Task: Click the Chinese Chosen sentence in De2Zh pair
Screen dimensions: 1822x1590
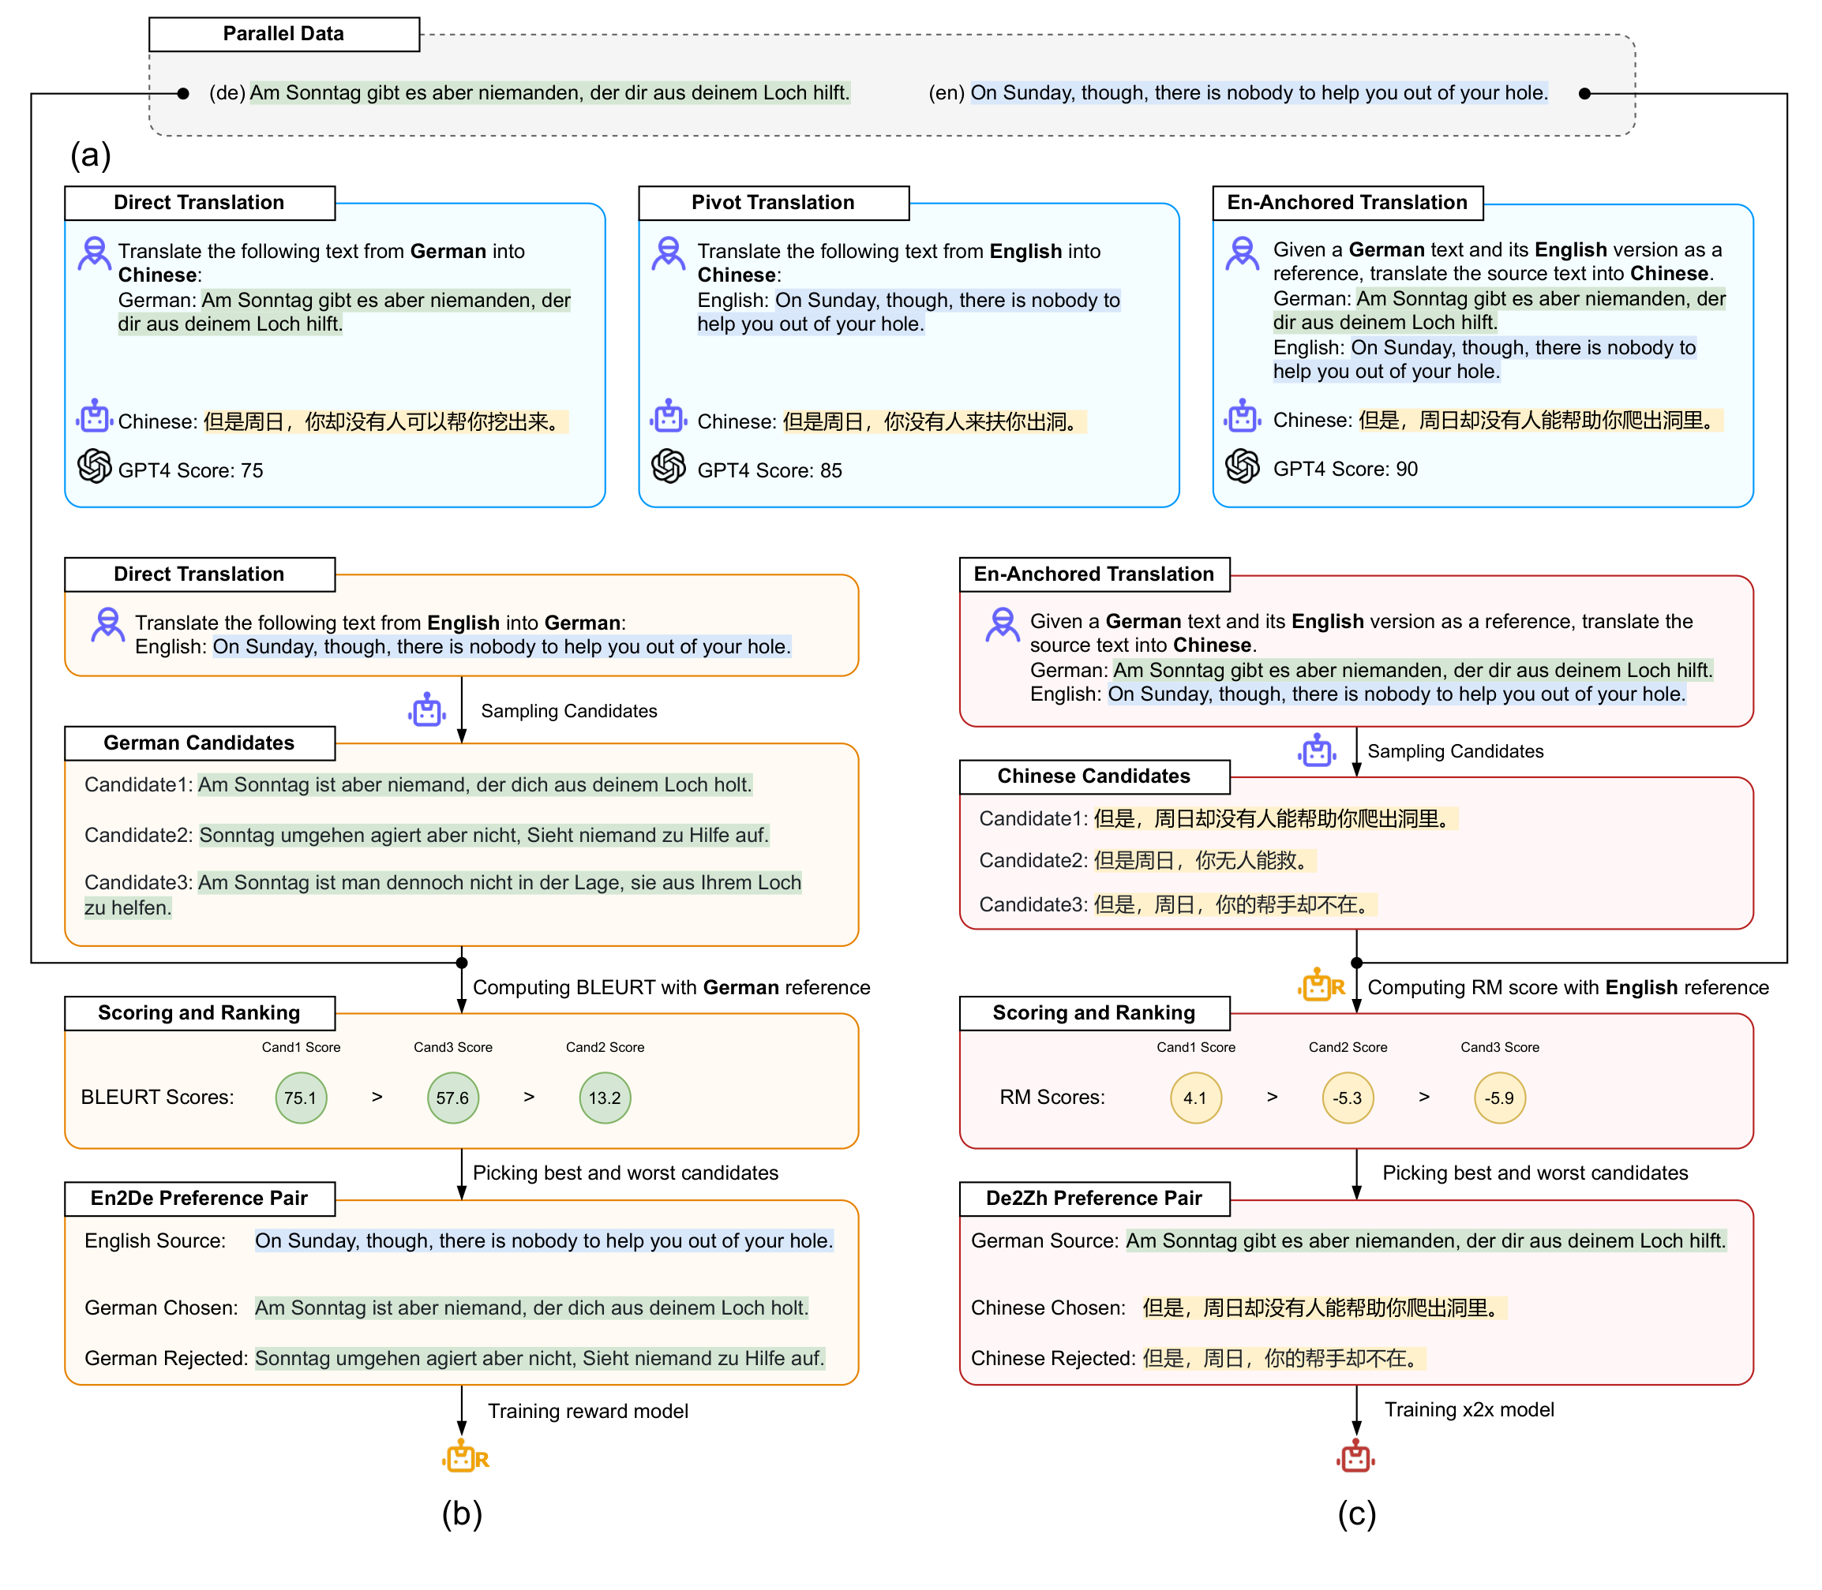Action: [x=1325, y=1308]
